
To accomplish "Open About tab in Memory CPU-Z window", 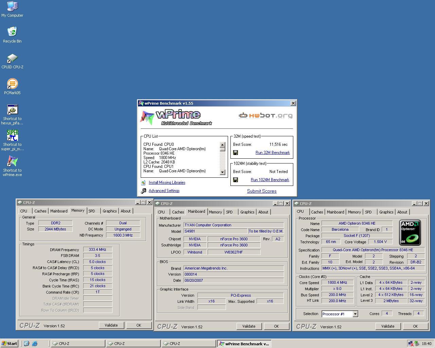I will [126, 211].
